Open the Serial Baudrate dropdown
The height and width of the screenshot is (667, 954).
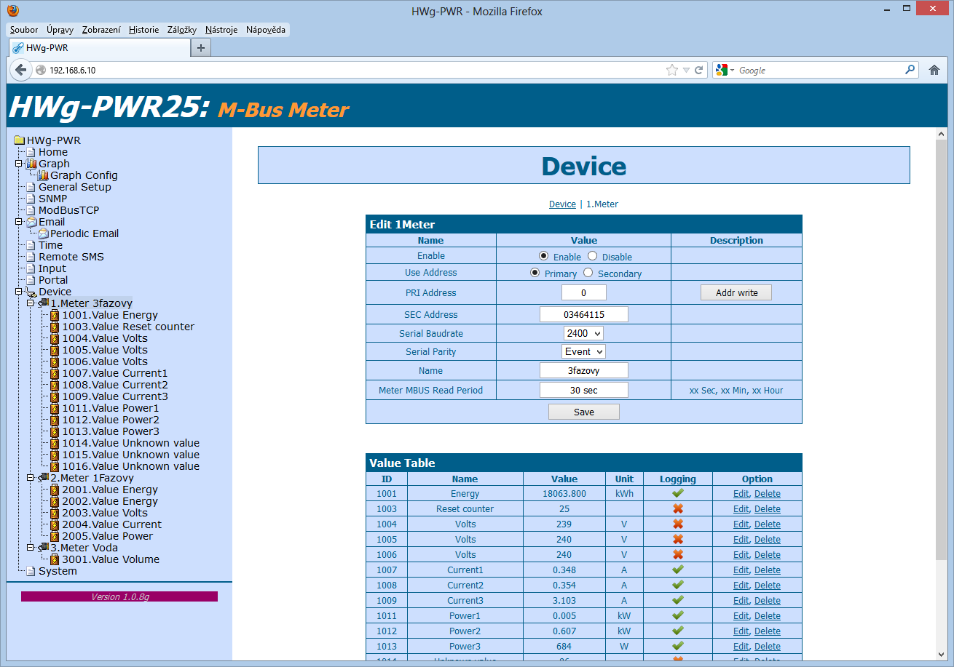583,333
